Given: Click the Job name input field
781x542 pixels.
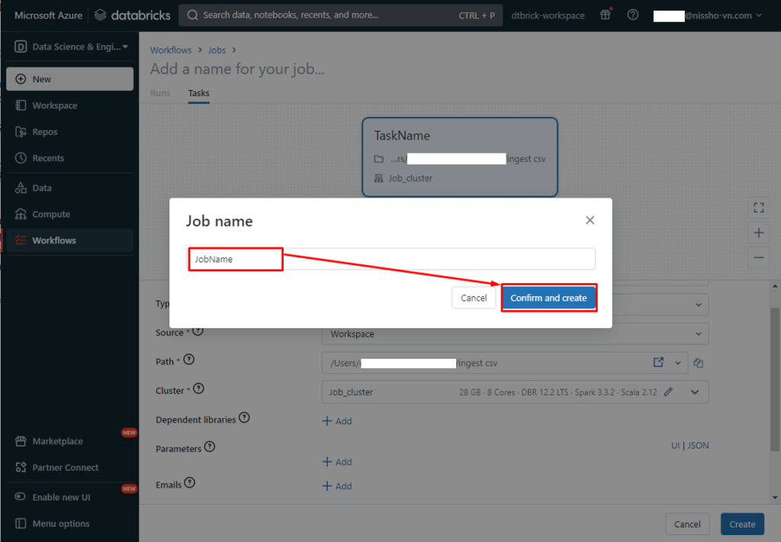Looking at the screenshot, I should [x=391, y=259].
